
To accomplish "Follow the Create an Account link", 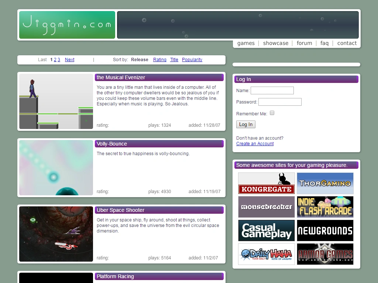I will coord(255,144).
